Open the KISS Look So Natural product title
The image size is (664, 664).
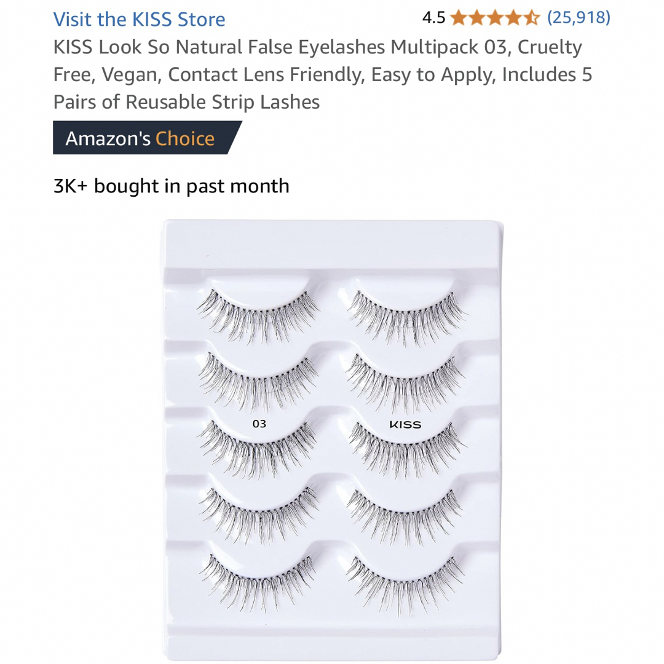point(322,74)
